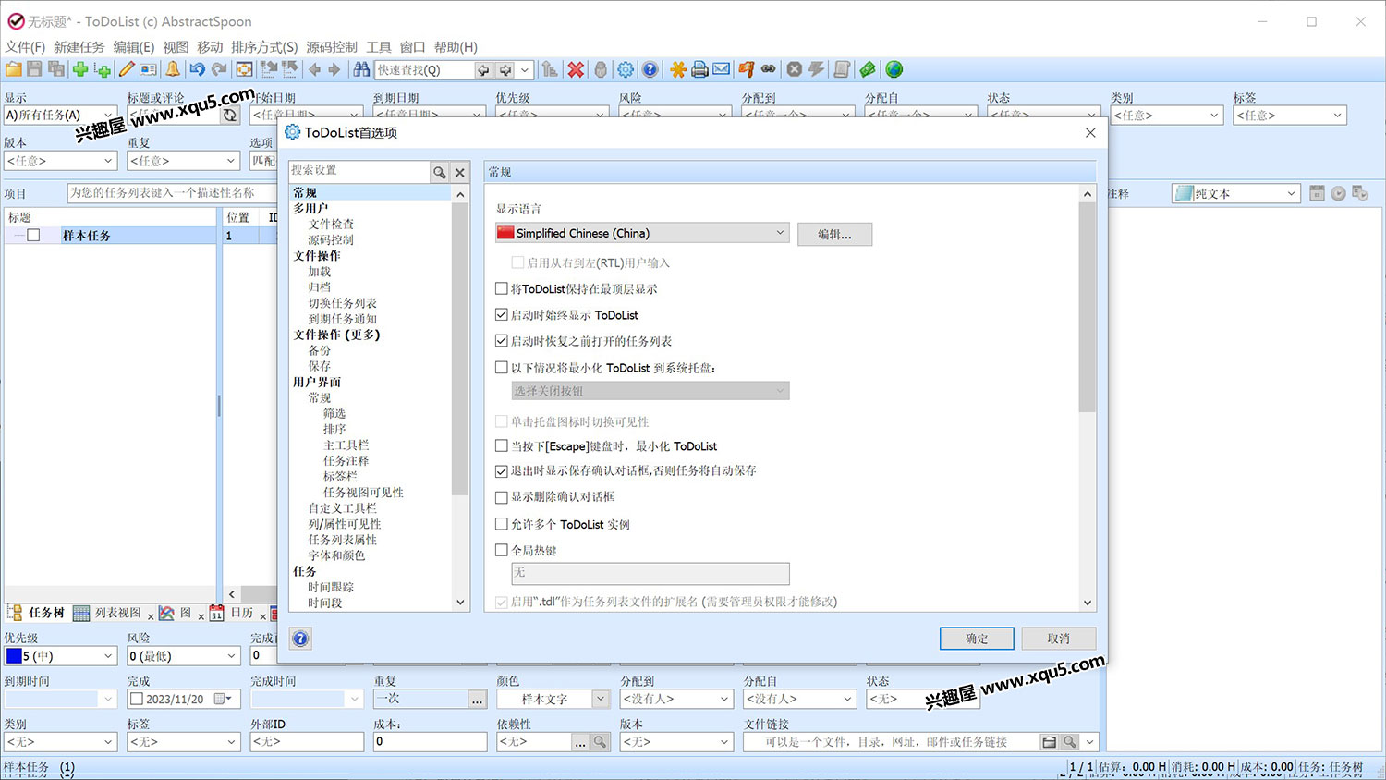Open the quick find dropdown arrow
Screen dimensions: 1386x780
click(524, 69)
